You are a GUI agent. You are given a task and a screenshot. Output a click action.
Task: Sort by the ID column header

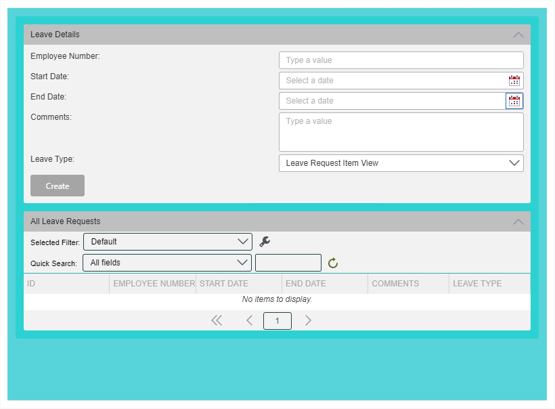coord(66,284)
